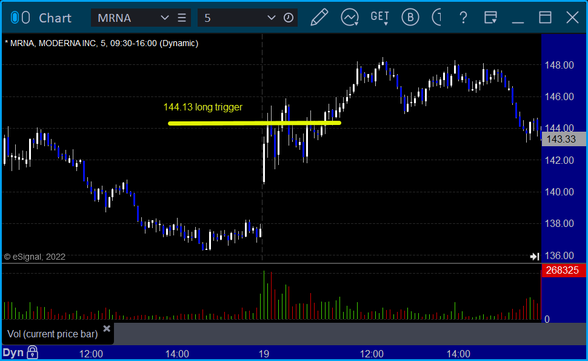Click the '144.13 long trigger' label
This screenshot has width=588, height=361.
203,107
